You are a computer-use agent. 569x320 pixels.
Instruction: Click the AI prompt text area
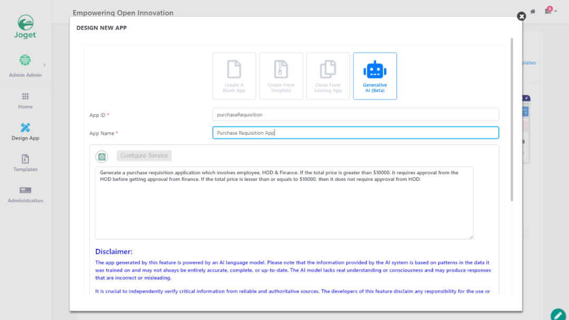click(x=284, y=203)
